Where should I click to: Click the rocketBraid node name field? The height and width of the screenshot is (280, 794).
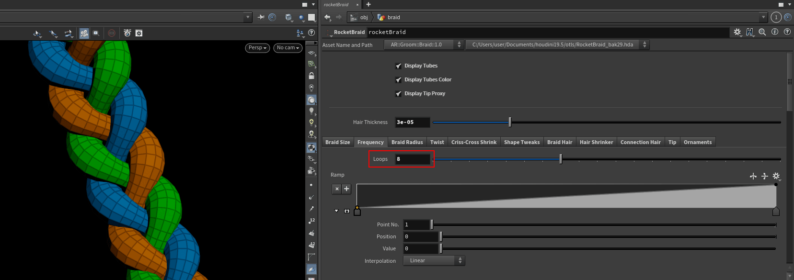[548, 32]
